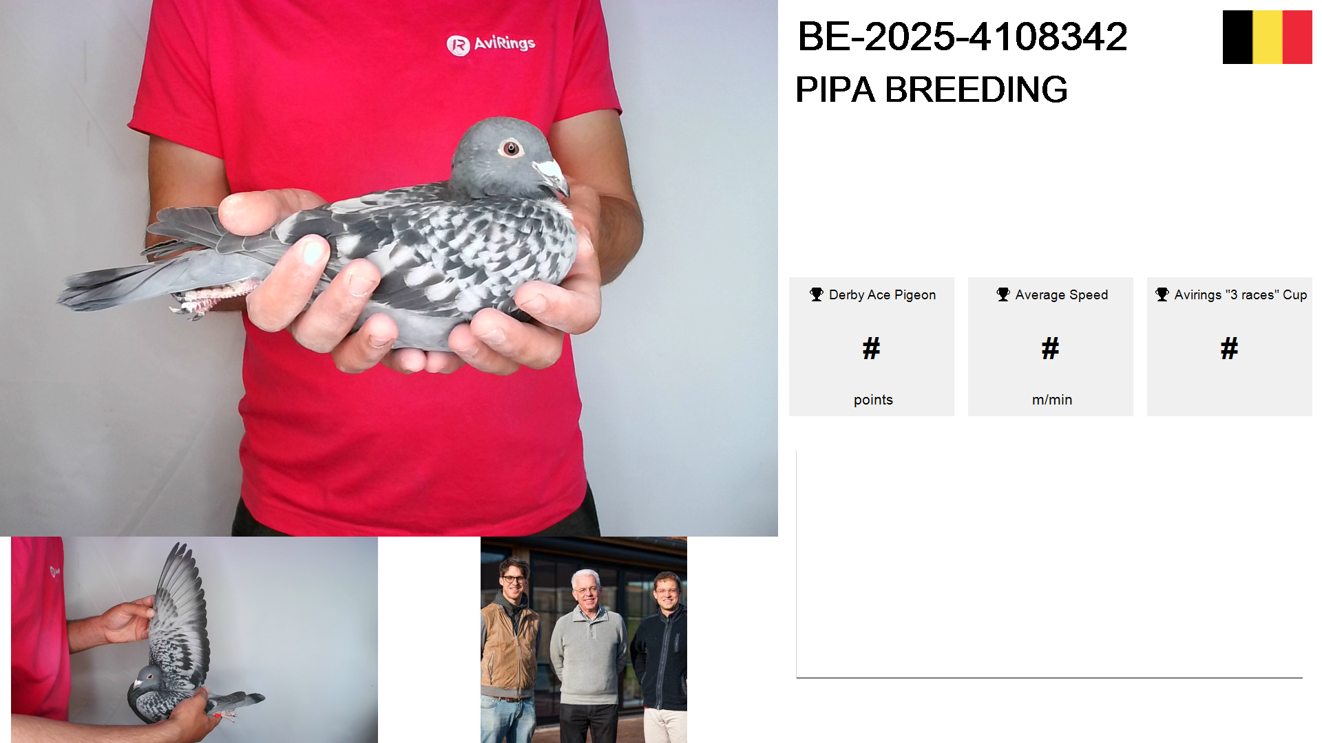The width and height of the screenshot is (1322, 743).
Task: Click the Derby Ace Pigeon trophy icon
Action: click(817, 294)
